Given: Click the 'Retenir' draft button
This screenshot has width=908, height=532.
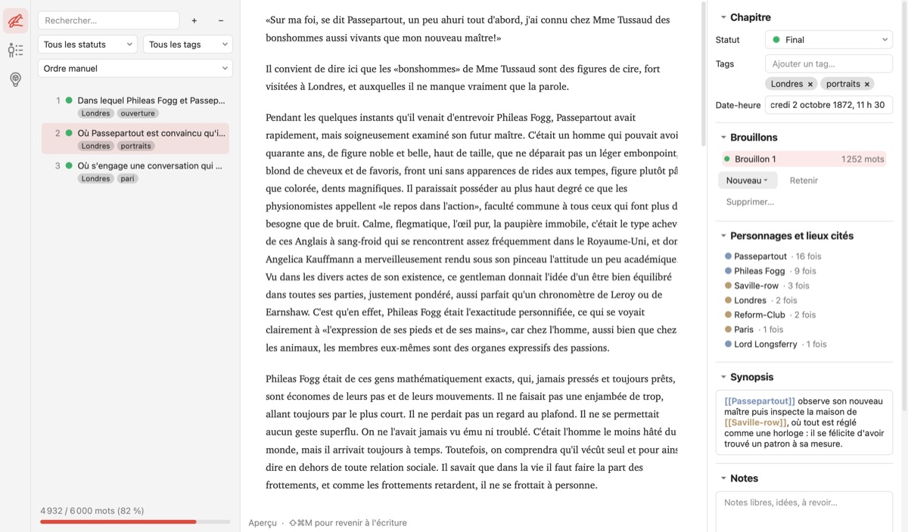Looking at the screenshot, I should (804, 181).
